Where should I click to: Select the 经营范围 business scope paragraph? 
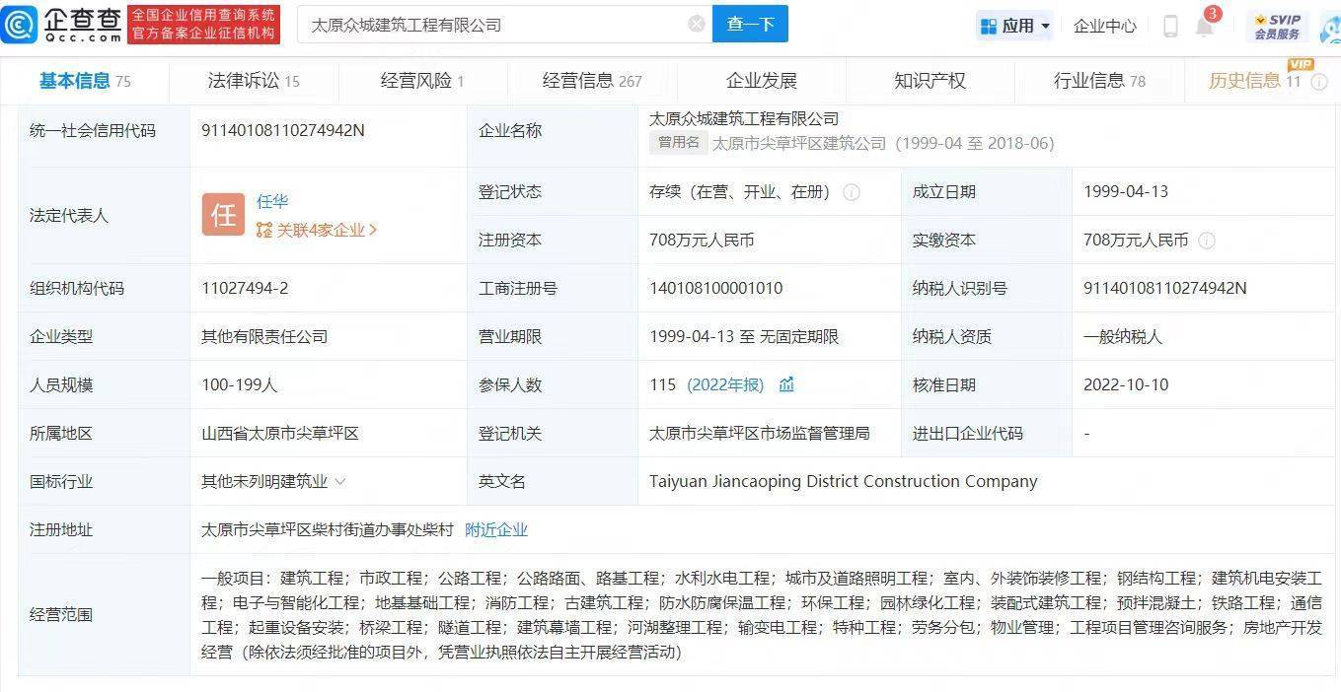(762, 615)
